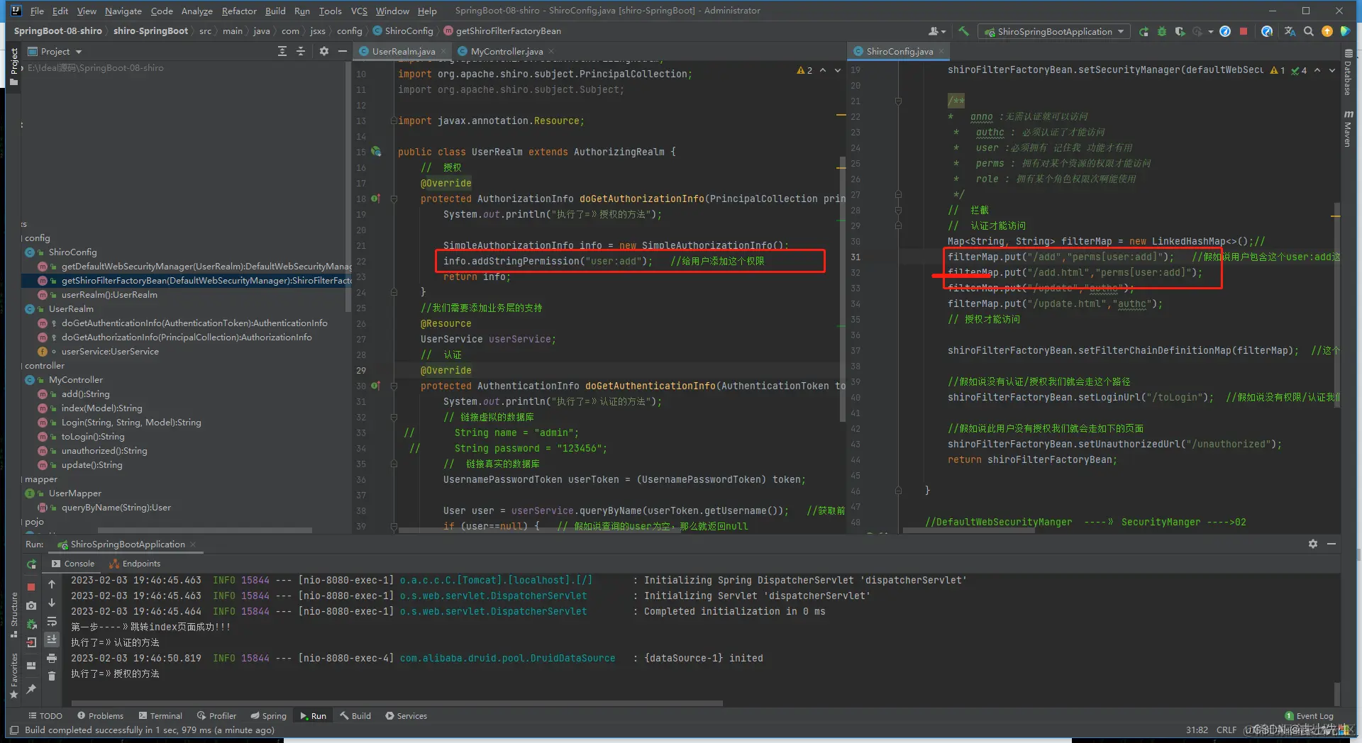
Task: Open the user account dropdown in toolbar
Action: (x=936, y=31)
